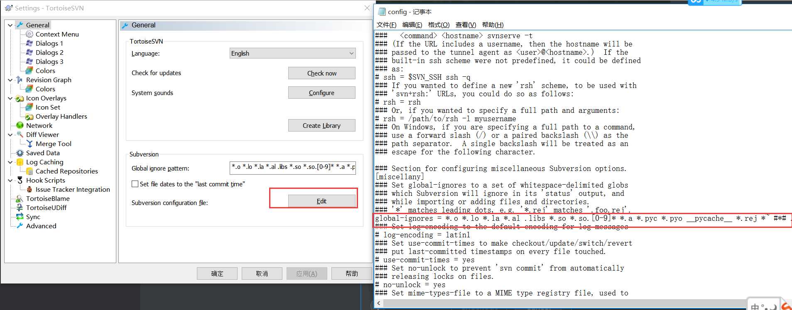Image resolution: width=792 pixels, height=310 pixels.
Task: Select Revision Graph icon
Action: point(20,80)
